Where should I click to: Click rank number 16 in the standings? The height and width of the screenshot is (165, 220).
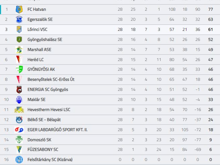coord(6,160)
